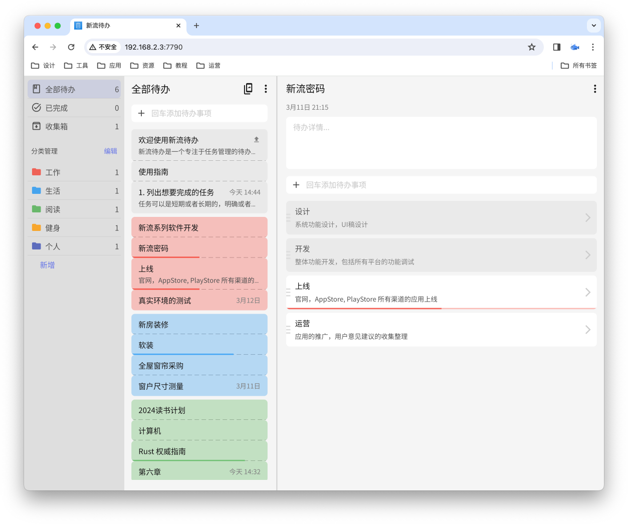628x524 pixels.
Task: Bookmark this page with the star icon
Action: coord(532,47)
